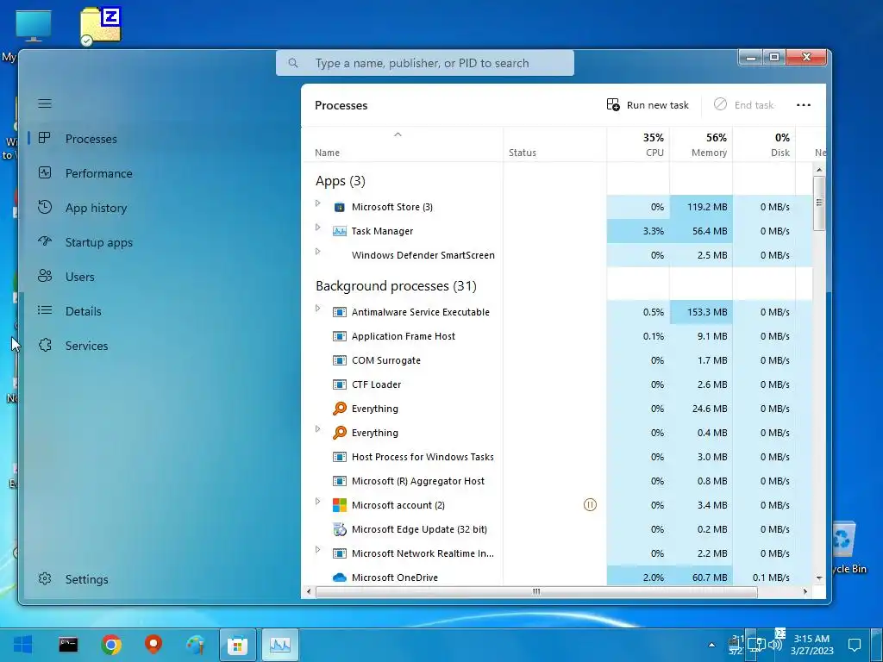Open the three-dot more options menu
The image size is (883, 662).
[804, 104]
